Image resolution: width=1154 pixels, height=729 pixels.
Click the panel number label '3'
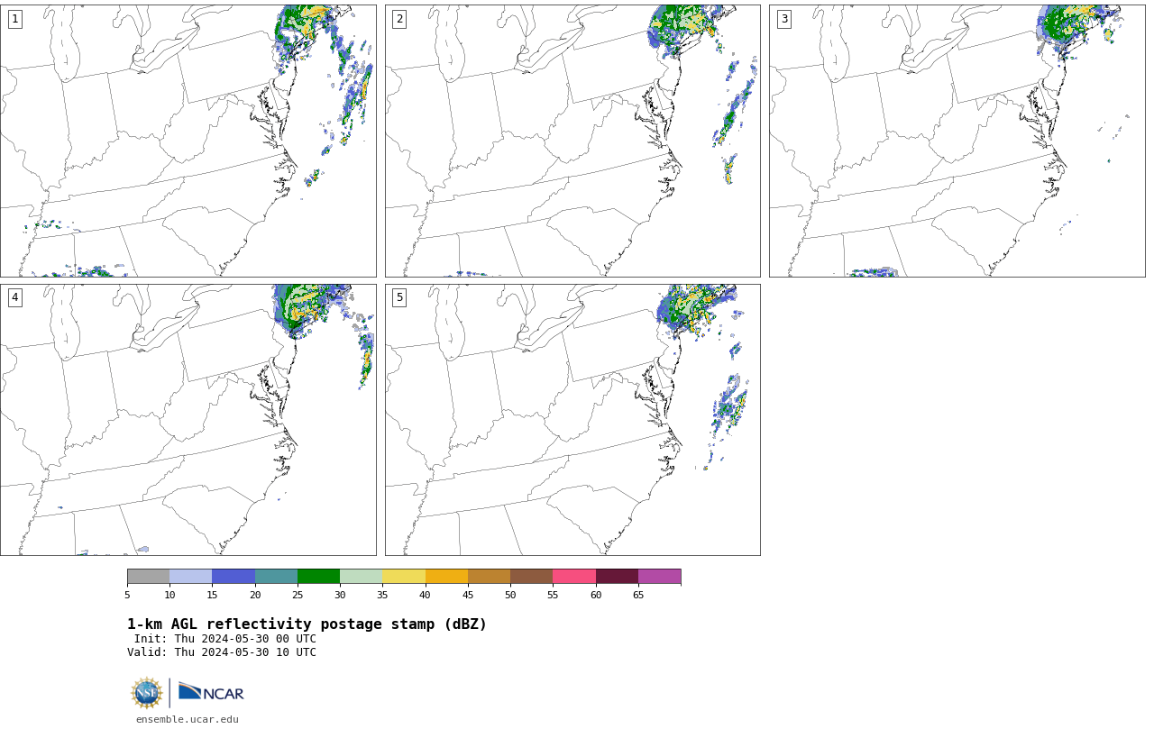coord(784,19)
